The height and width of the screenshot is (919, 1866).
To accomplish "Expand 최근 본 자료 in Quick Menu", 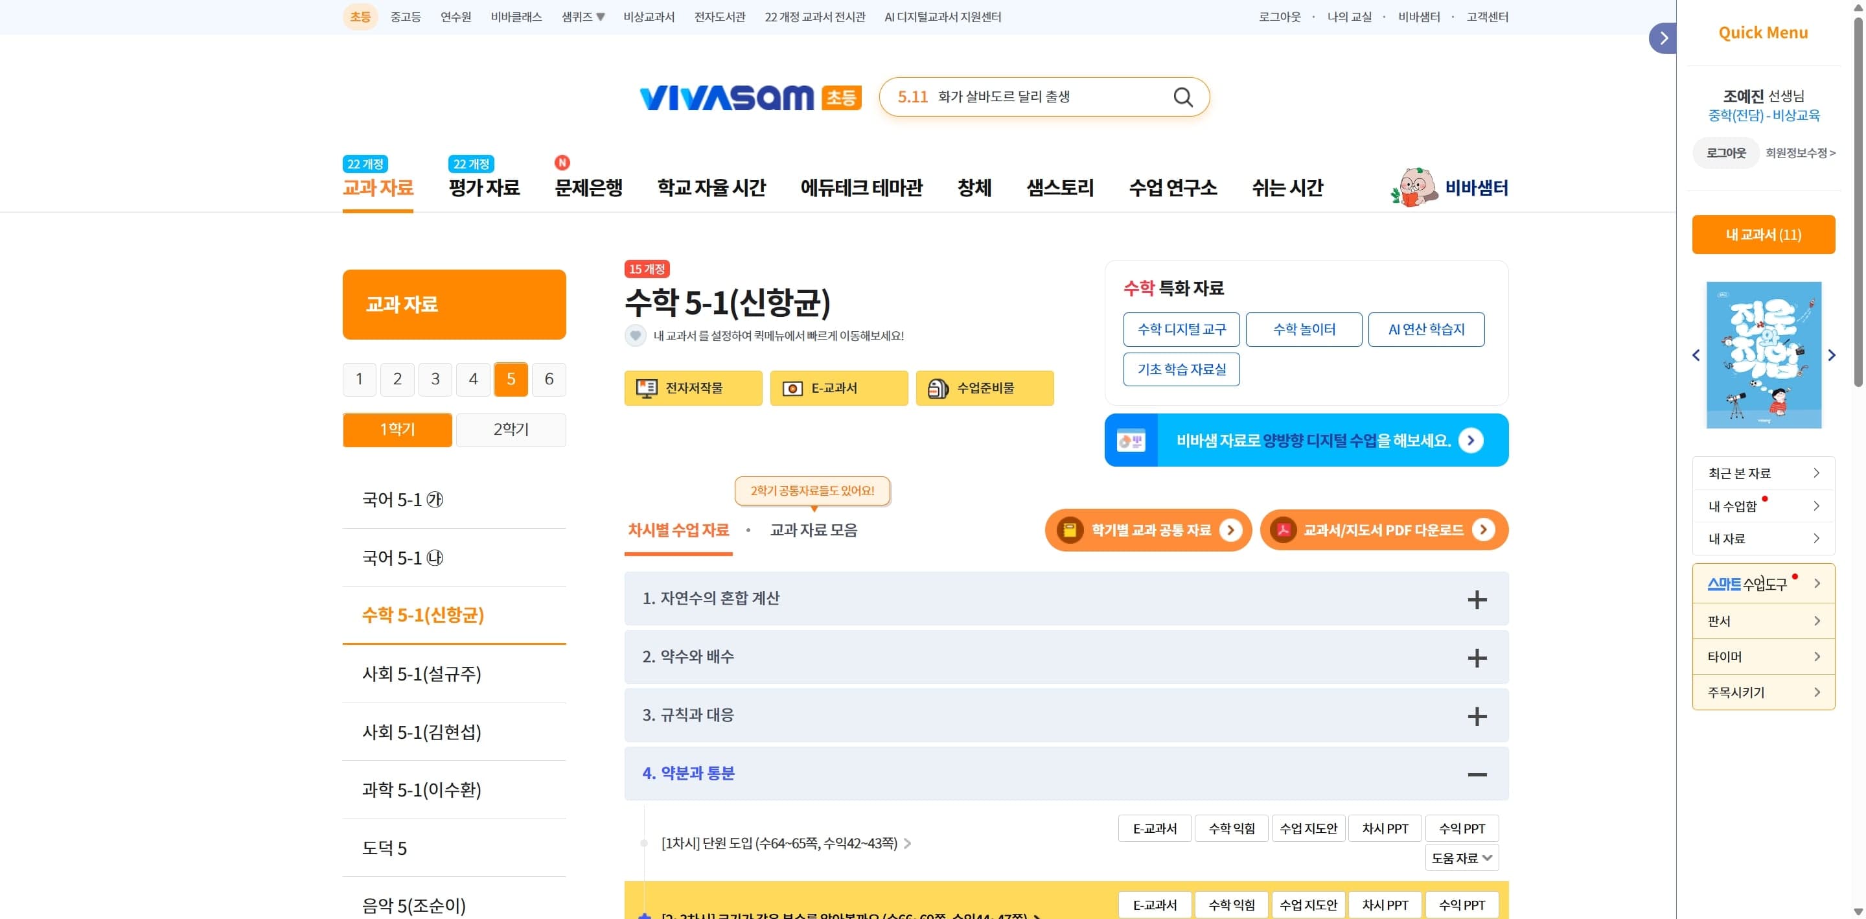I will [1763, 473].
